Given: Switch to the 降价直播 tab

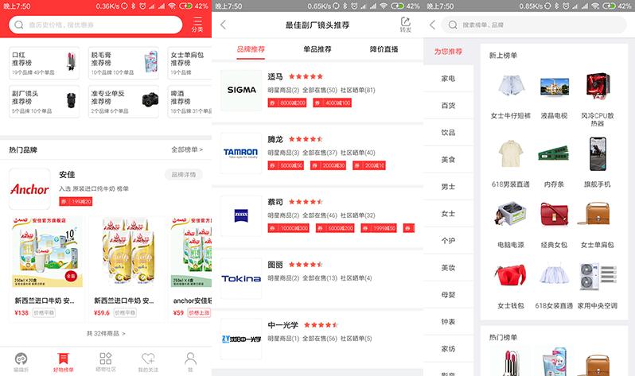Looking at the screenshot, I should (x=384, y=49).
